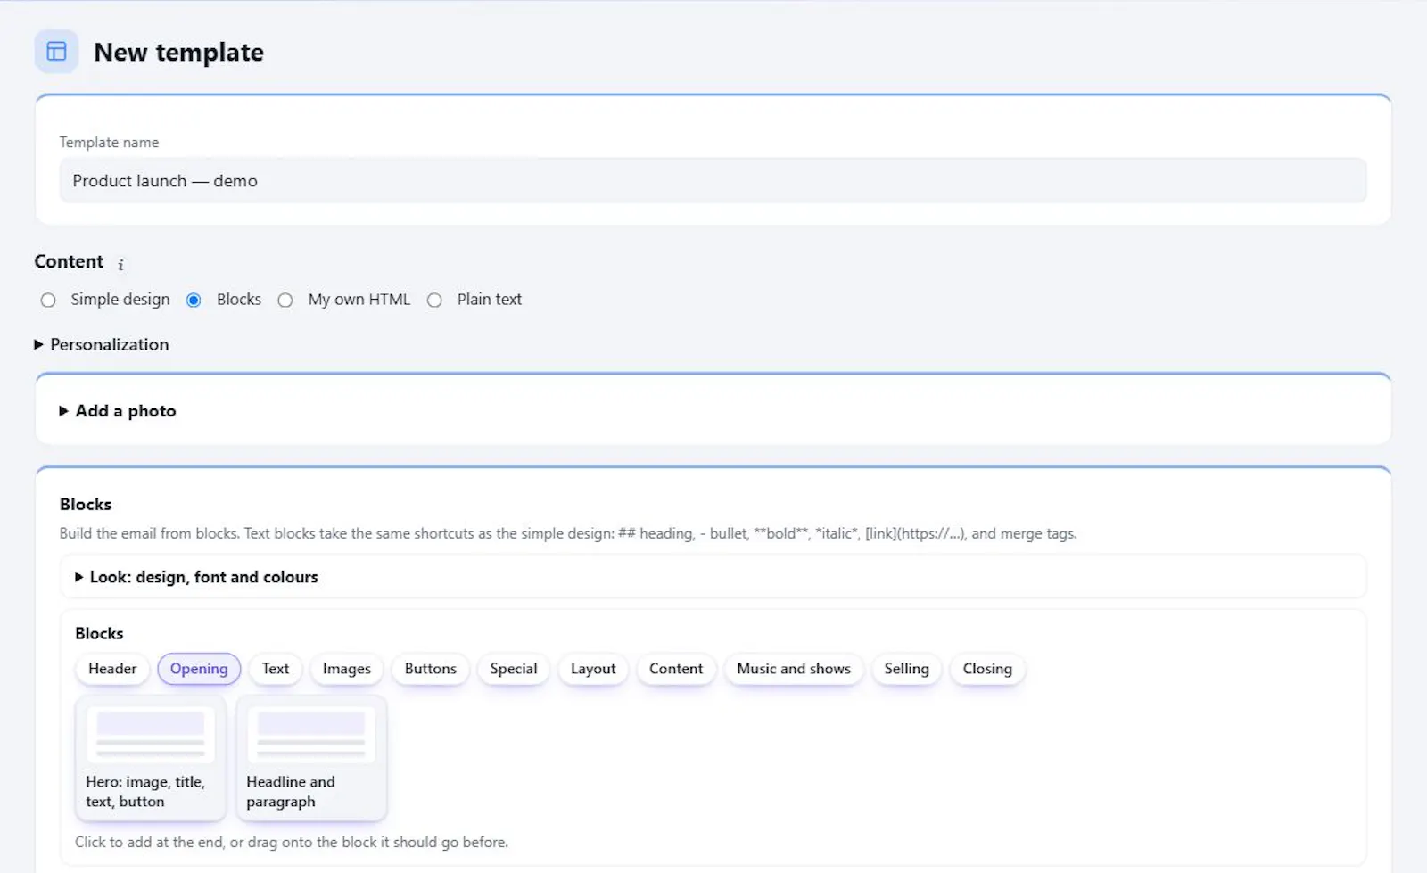
Task: Click the info icon next to Content
Action: click(x=120, y=265)
